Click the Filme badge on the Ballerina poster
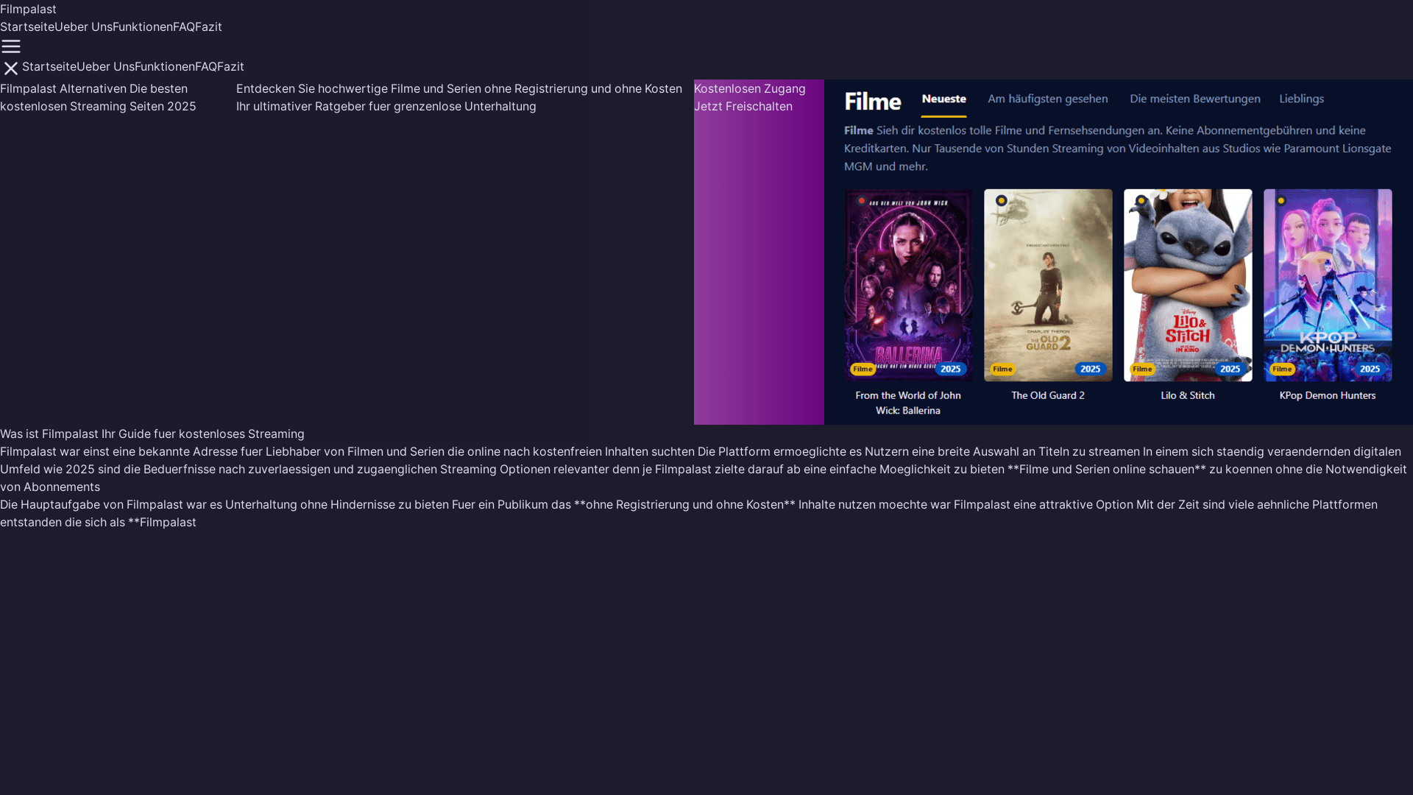The image size is (1413, 795). [x=863, y=369]
